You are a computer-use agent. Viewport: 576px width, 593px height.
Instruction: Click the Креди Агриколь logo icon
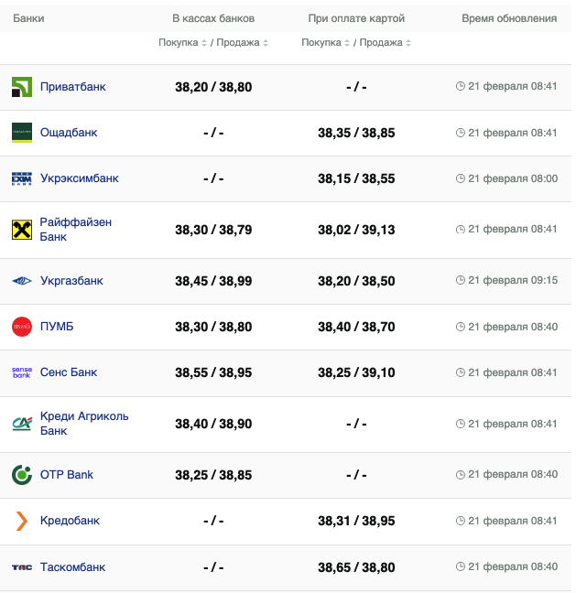coord(22,424)
